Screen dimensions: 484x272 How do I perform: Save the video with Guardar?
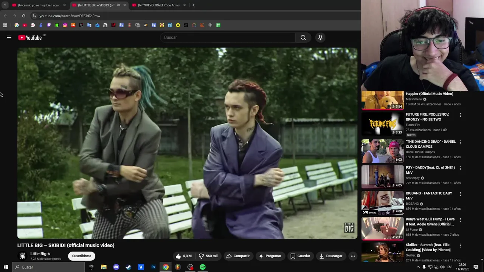click(300, 256)
